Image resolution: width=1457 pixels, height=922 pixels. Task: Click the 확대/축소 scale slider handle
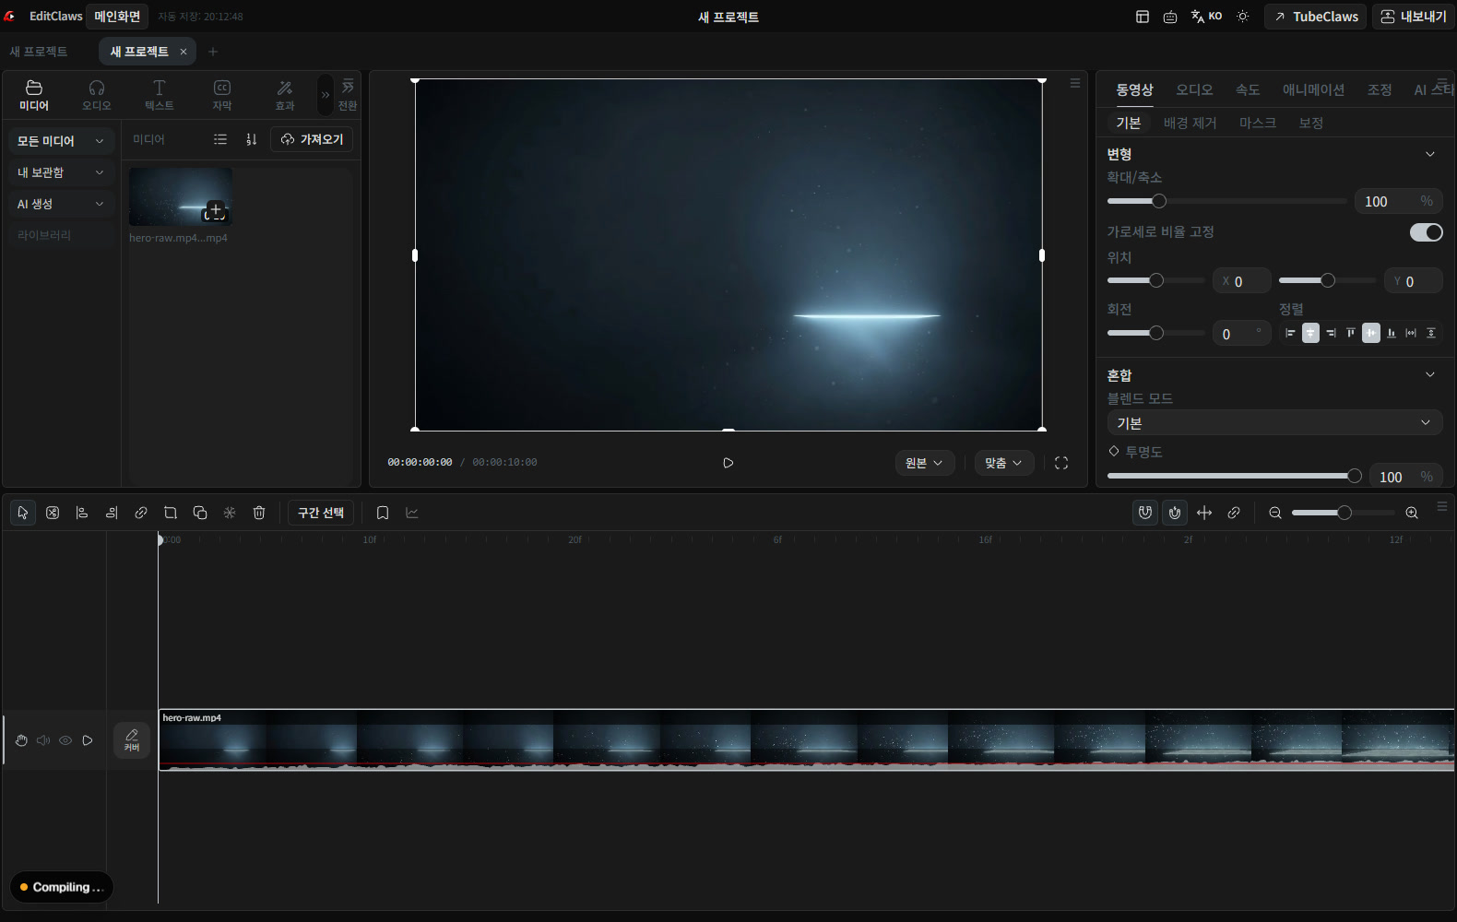pos(1159,201)
